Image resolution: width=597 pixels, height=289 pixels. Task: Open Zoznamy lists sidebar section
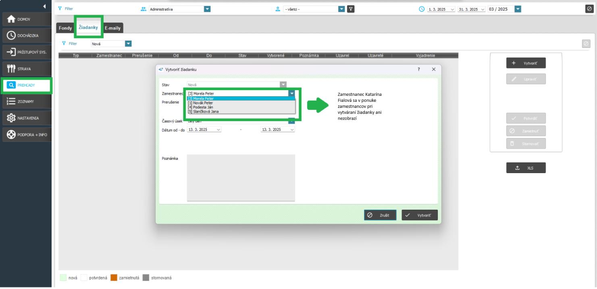tap(27, 102)
